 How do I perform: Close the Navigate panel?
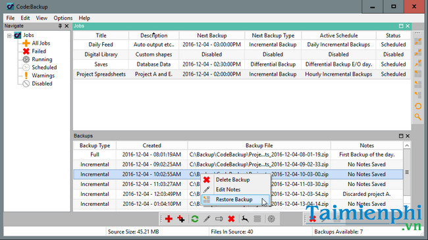[67, 26]
